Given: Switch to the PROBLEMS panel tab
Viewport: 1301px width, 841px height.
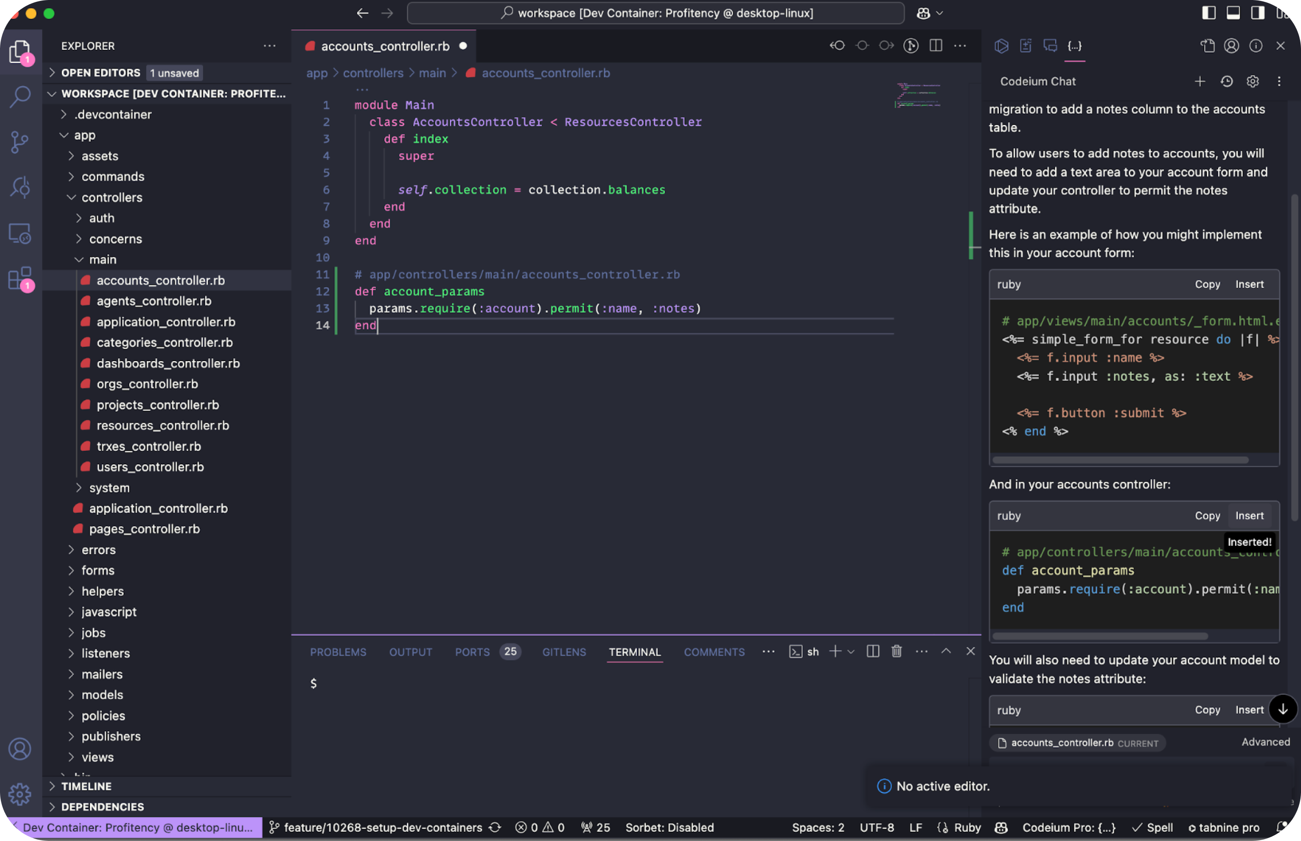Looking at the screenshot, I should pos(338,652).
